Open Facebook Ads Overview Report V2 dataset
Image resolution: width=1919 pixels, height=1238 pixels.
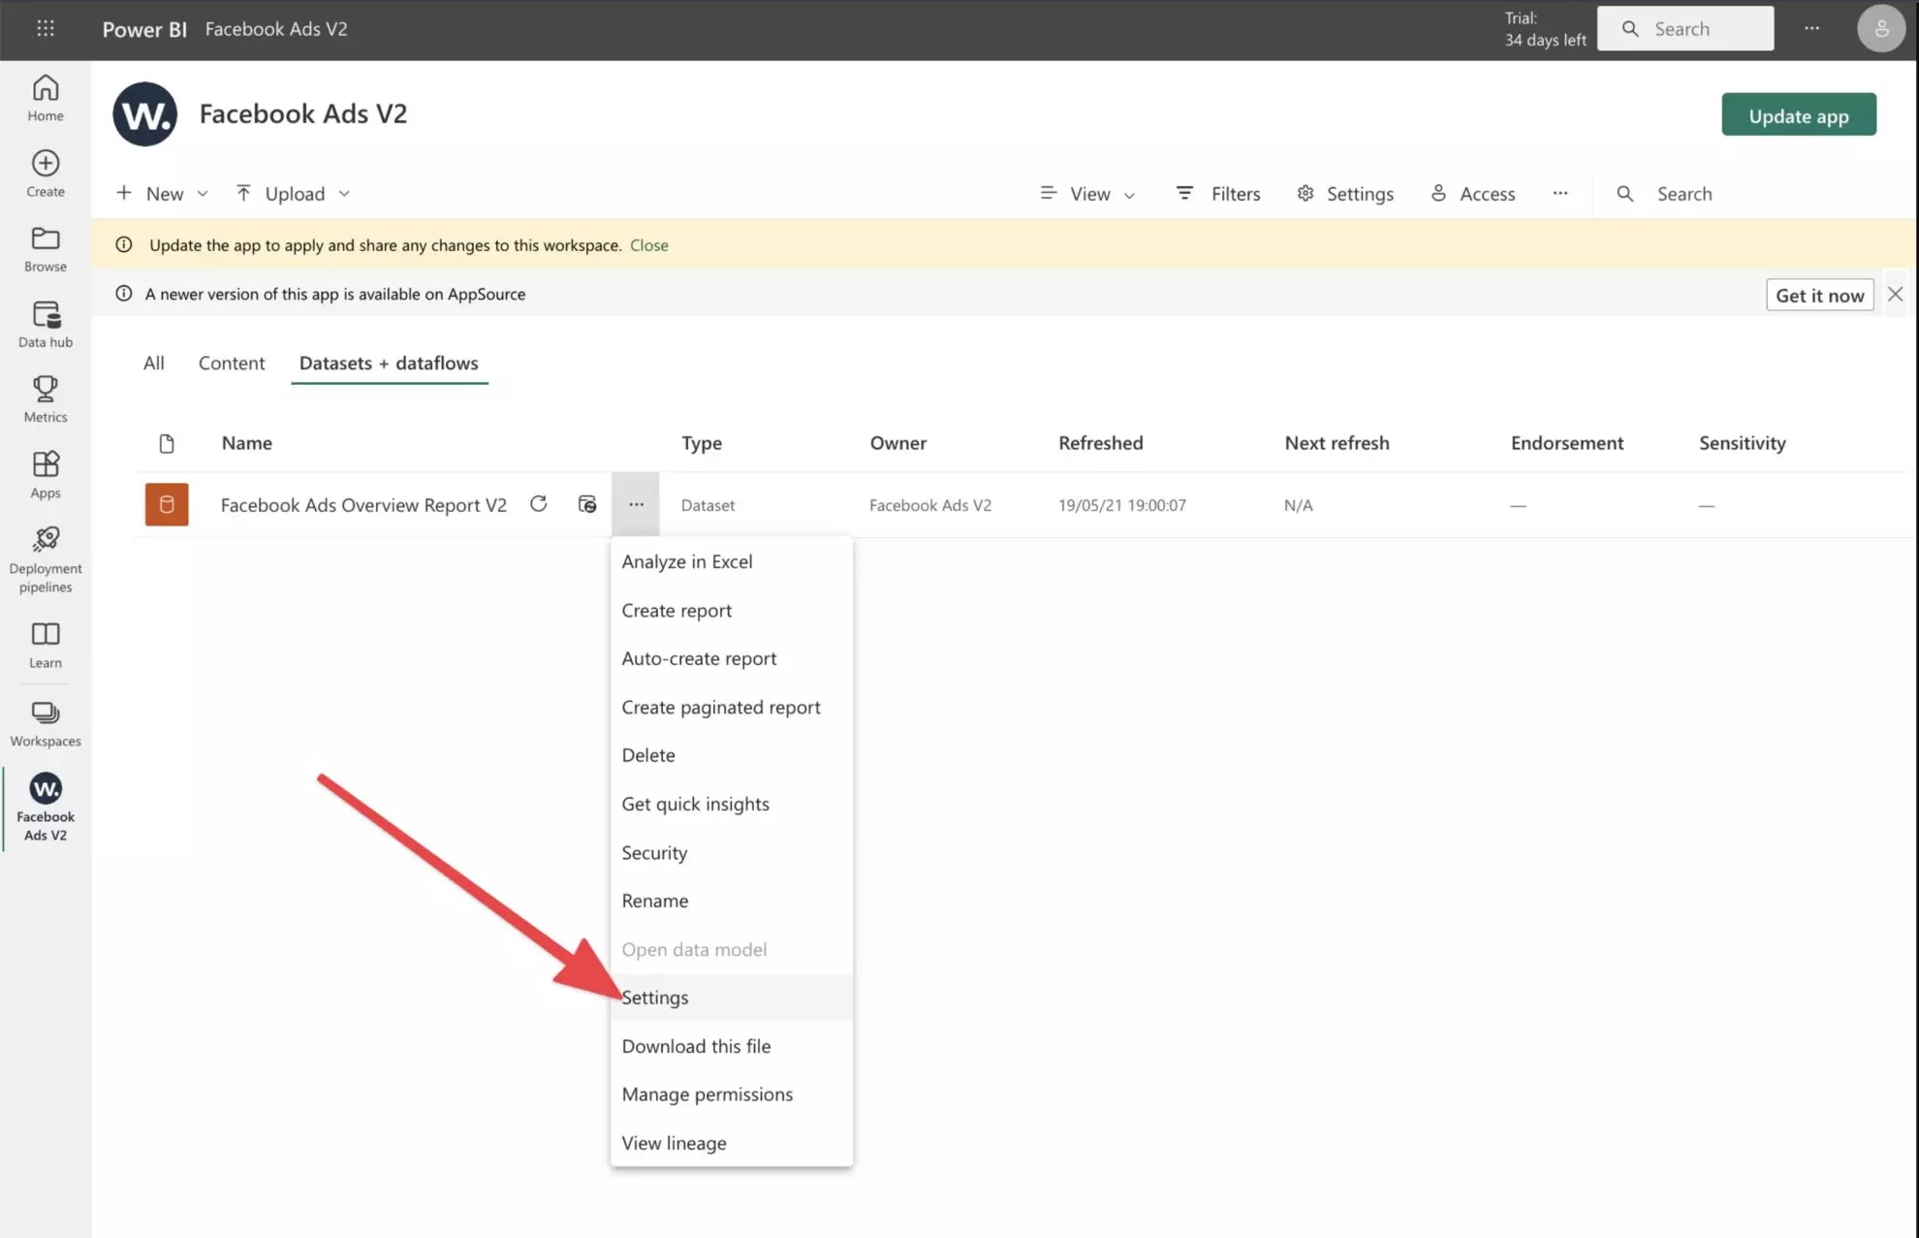tap(363, 505)
